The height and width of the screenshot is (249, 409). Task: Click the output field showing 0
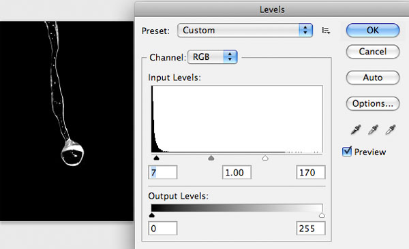click(163, 228)
